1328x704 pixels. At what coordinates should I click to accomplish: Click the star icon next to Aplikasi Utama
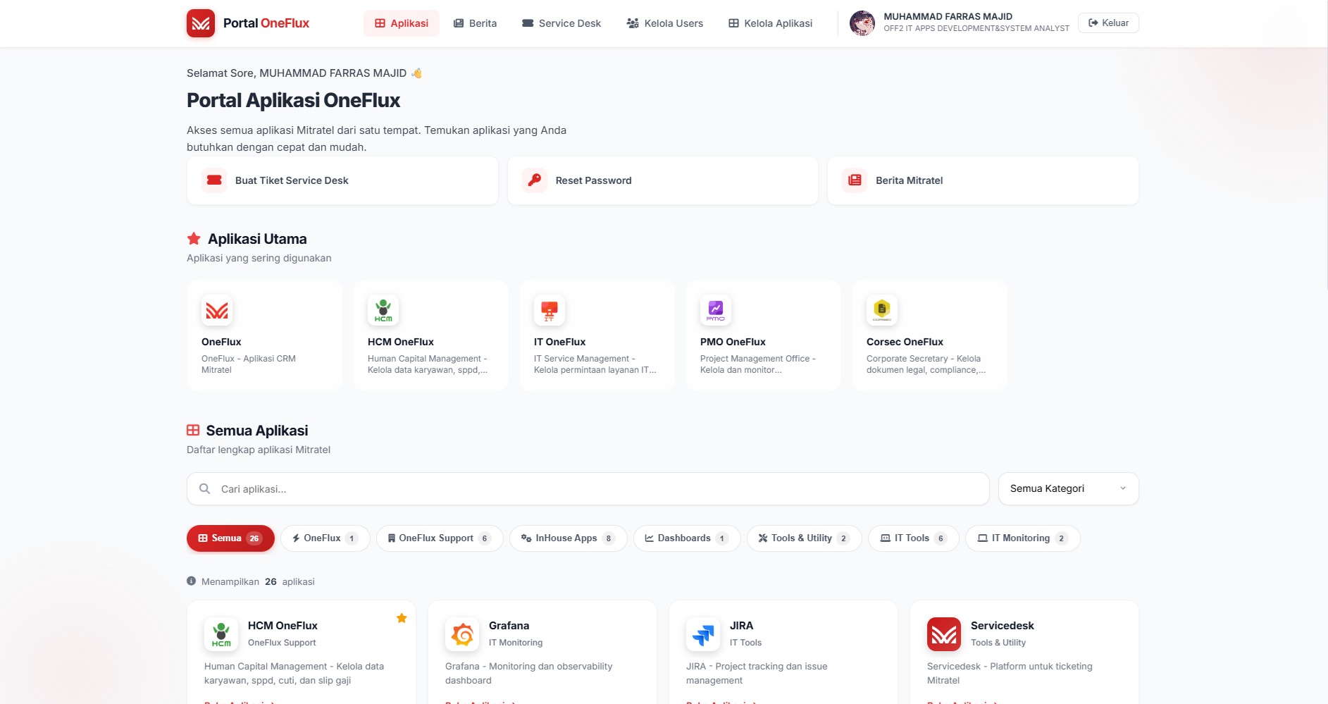194,239
